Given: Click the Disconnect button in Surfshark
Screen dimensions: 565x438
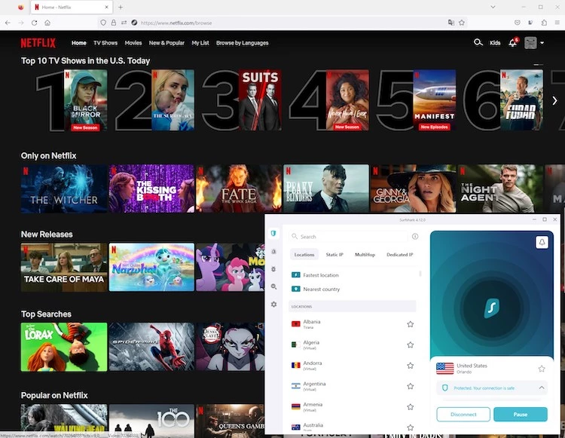Looking at the screenshot, I should (463, 414).
